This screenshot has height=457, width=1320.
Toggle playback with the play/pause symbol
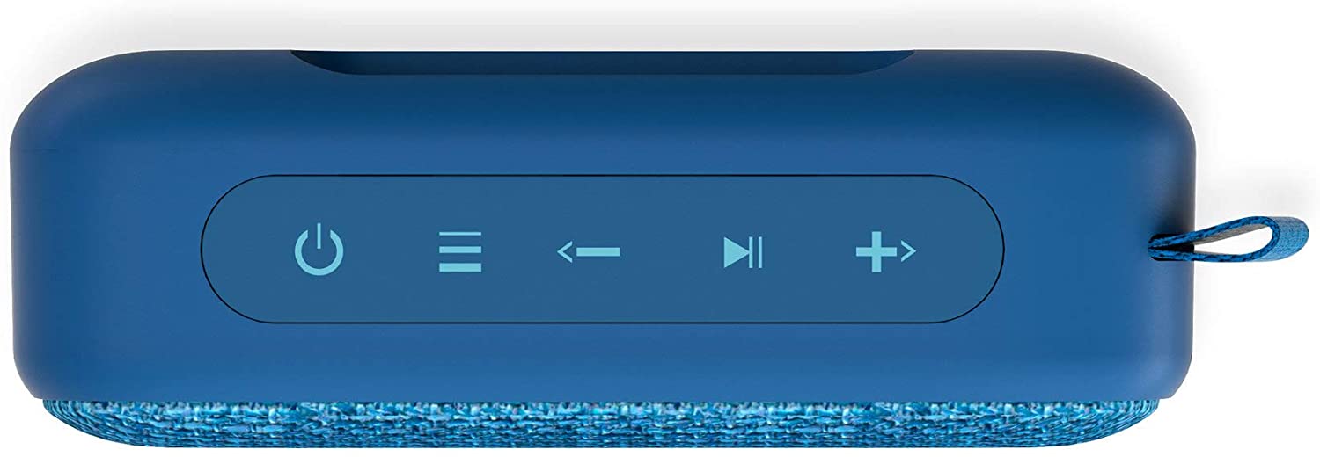pyautogui.click(x=743, y=252)
